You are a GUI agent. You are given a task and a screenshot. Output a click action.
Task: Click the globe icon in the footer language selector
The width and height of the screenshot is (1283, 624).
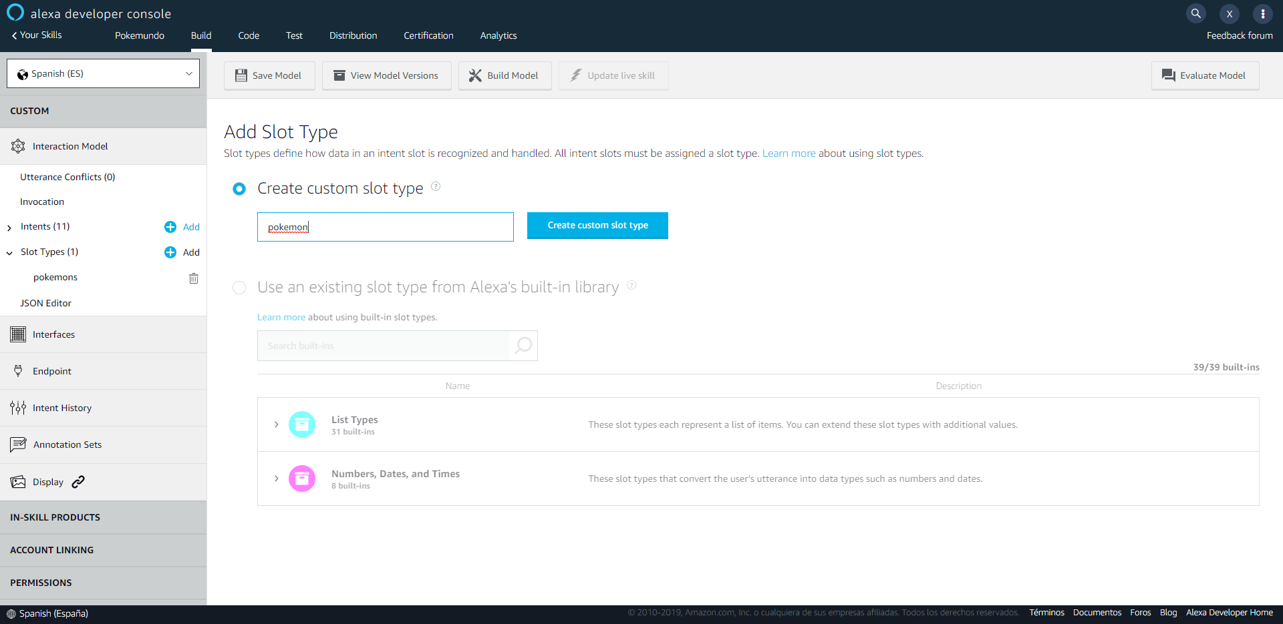11,614
